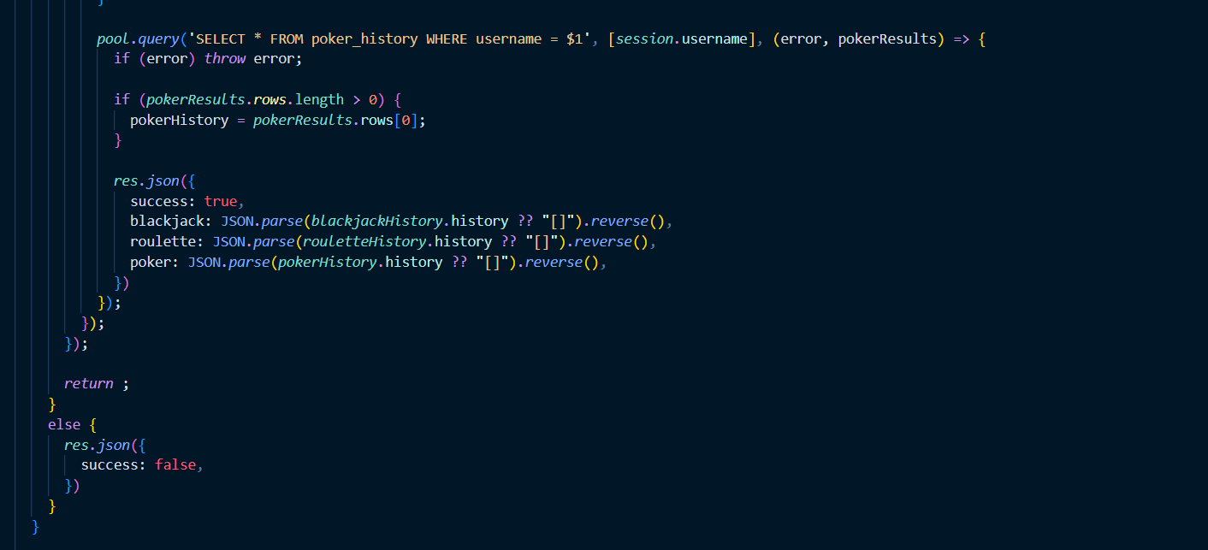Click the poker property key
The width and height of the screenshot is (1208, 550).
pos(150,263)
